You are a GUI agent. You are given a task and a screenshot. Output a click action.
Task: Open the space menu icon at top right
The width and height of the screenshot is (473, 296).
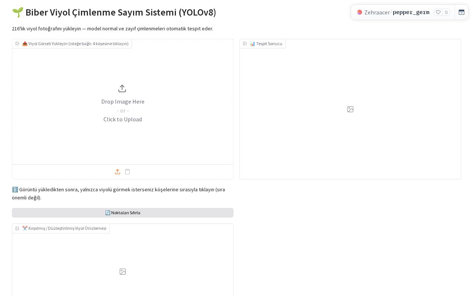pyautogui.click(x=462, y=12)
